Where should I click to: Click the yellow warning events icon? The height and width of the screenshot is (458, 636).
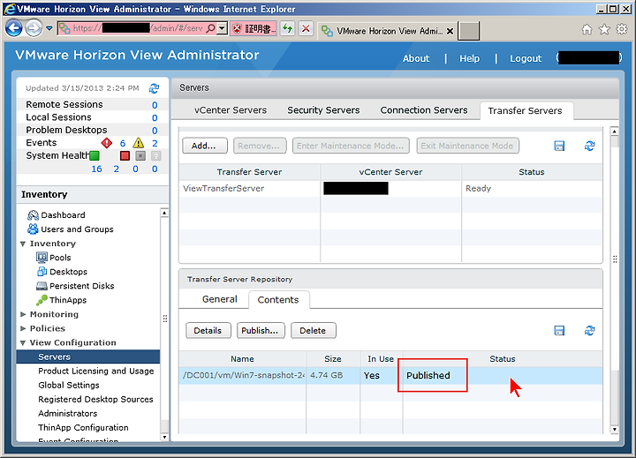click(x=139, y=143)
